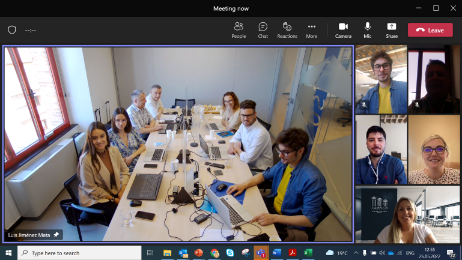Image resolution: width=462 pixels, height=260 pixels.
Task: Select video tile of man in yellow shirt
Action: point(381,79)
